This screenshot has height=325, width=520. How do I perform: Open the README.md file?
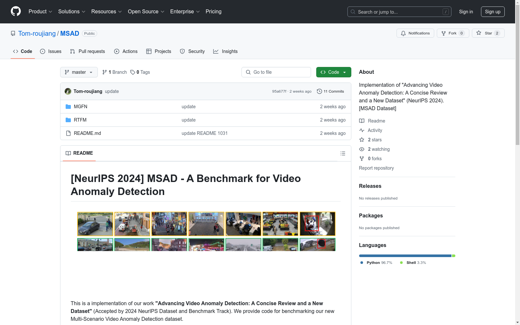coord(87,133)
